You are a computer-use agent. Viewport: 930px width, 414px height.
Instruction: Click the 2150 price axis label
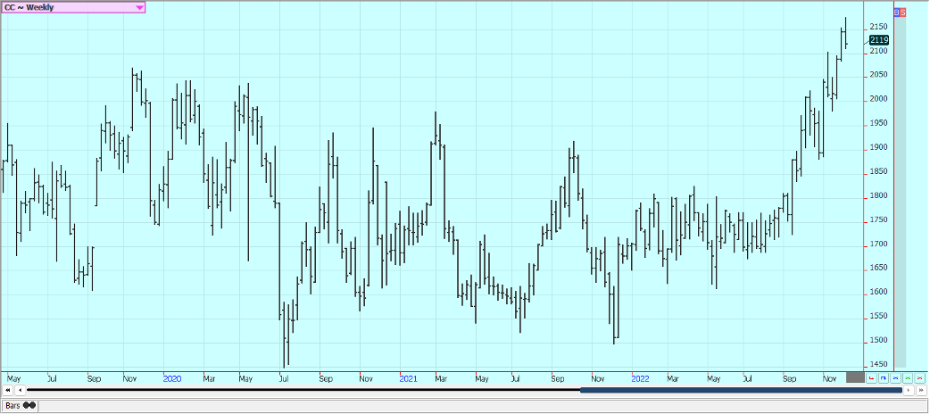click(878, 28)
